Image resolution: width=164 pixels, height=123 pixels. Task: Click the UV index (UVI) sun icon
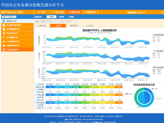pyautogui.click(x=4, y=45)
